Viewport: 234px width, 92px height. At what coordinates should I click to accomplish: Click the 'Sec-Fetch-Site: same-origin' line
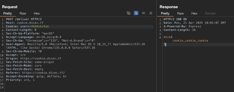30,62
